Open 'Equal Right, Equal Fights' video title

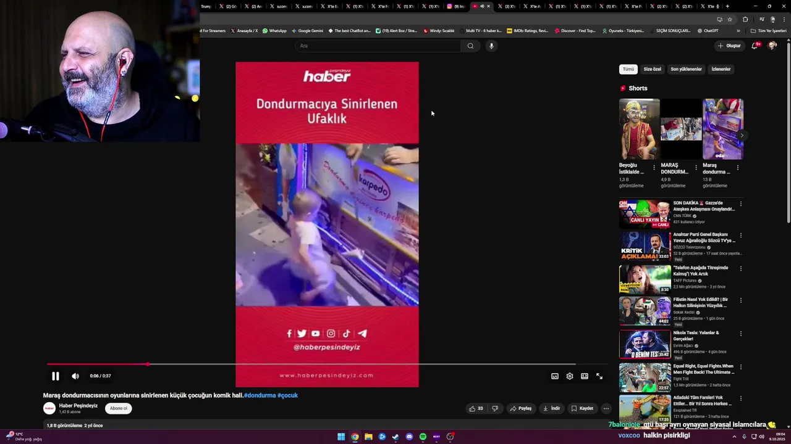tap(703, 369)
